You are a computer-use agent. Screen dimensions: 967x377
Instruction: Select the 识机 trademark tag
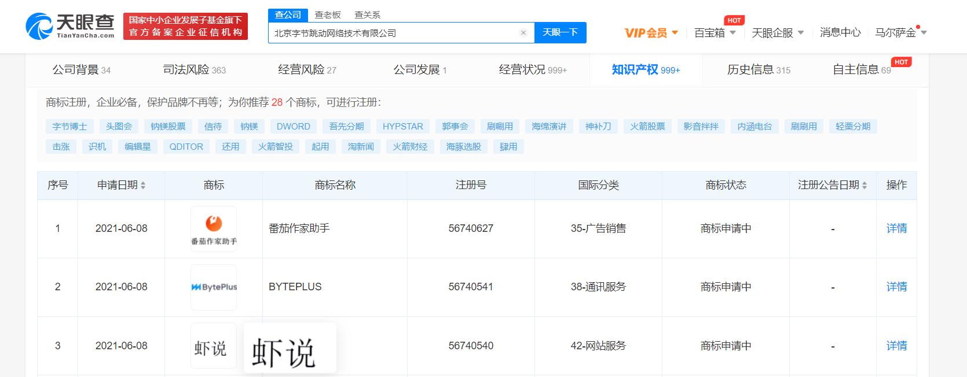97,147
